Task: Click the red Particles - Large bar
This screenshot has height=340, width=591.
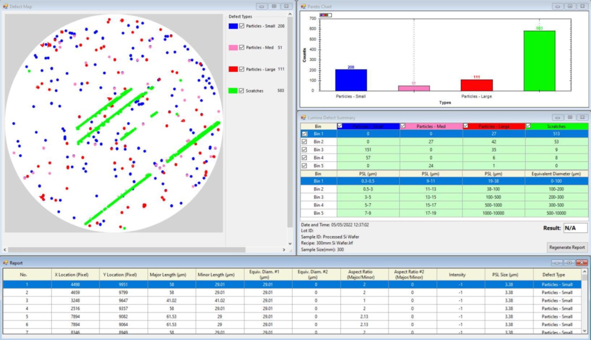Action: tap(477, 85)
